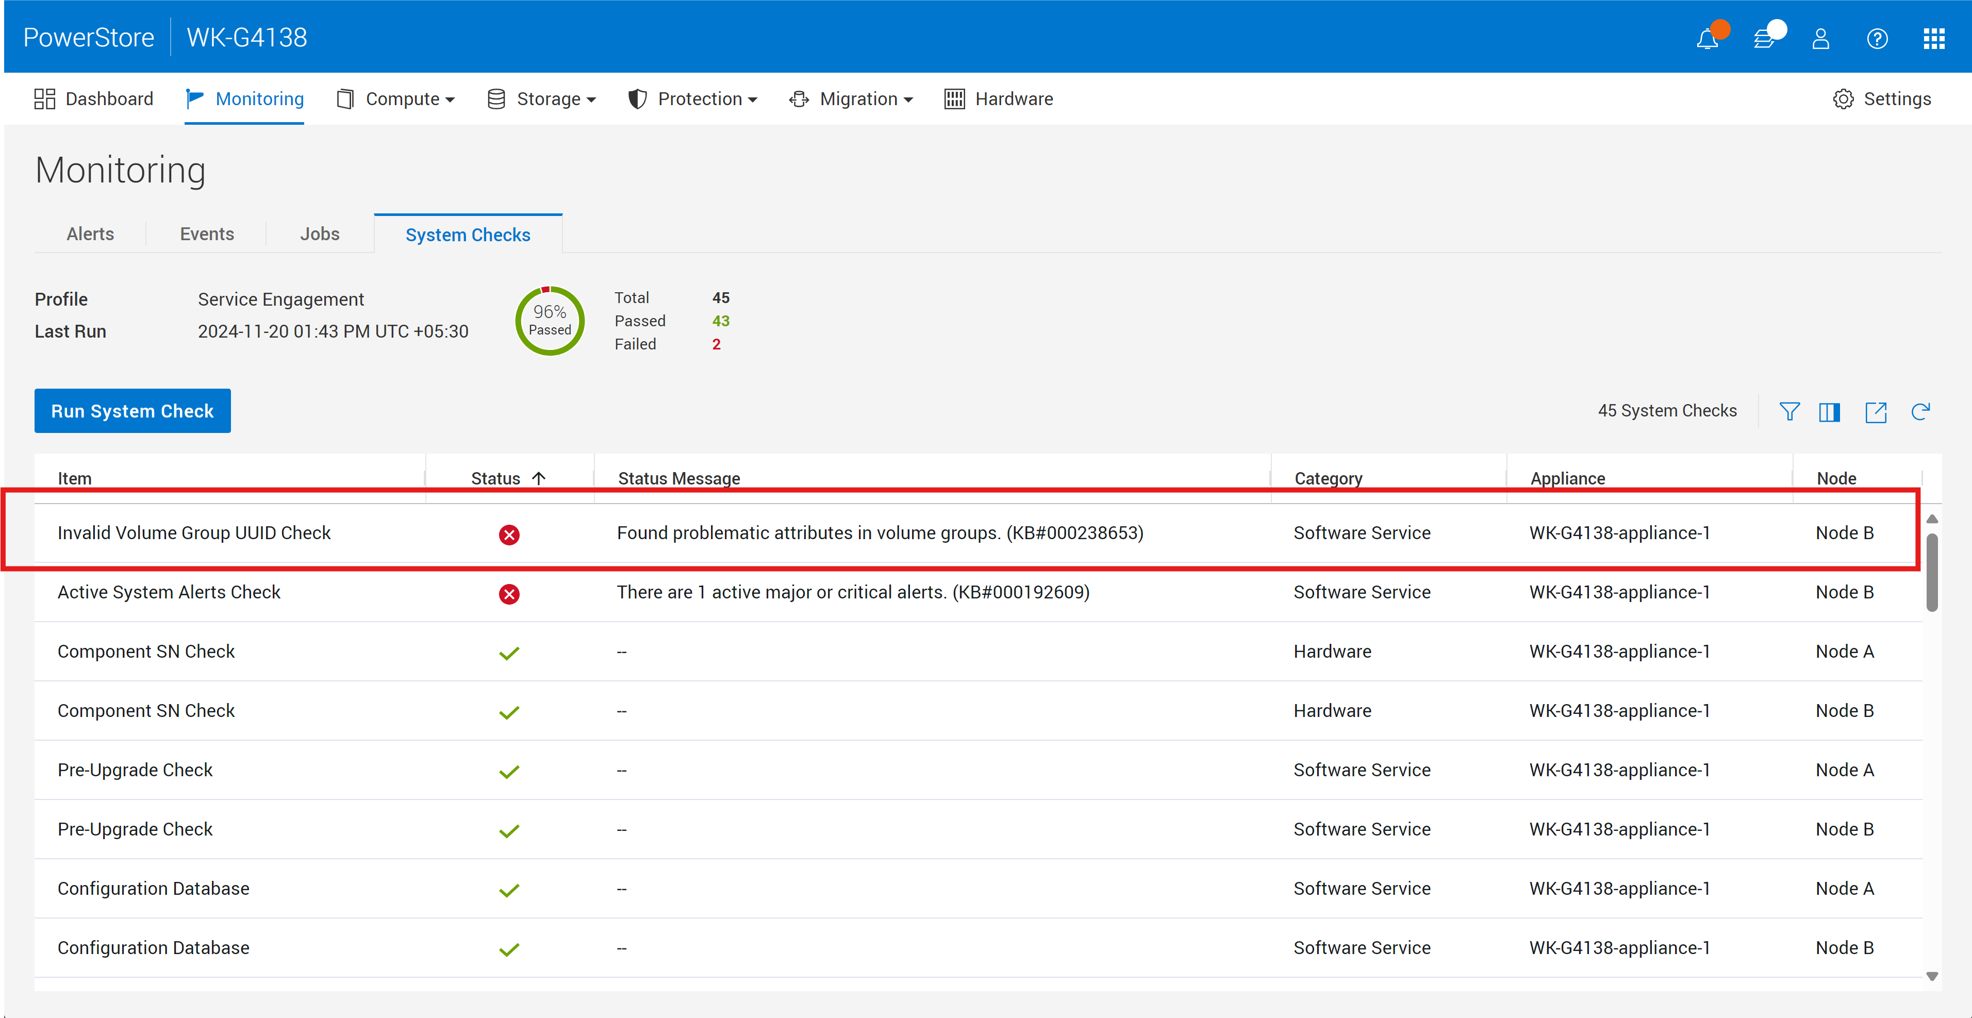
Task: Click the Run System Check button
Action: click(x=132, y=411)
